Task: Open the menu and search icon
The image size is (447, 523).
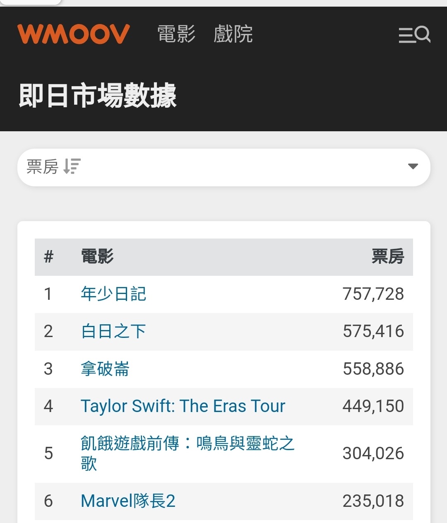Action: [414, 34]
